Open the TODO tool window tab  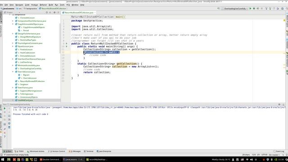click(19, 151)
